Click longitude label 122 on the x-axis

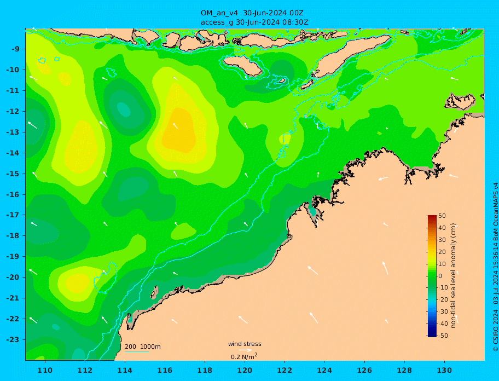[x=285, y=371]
